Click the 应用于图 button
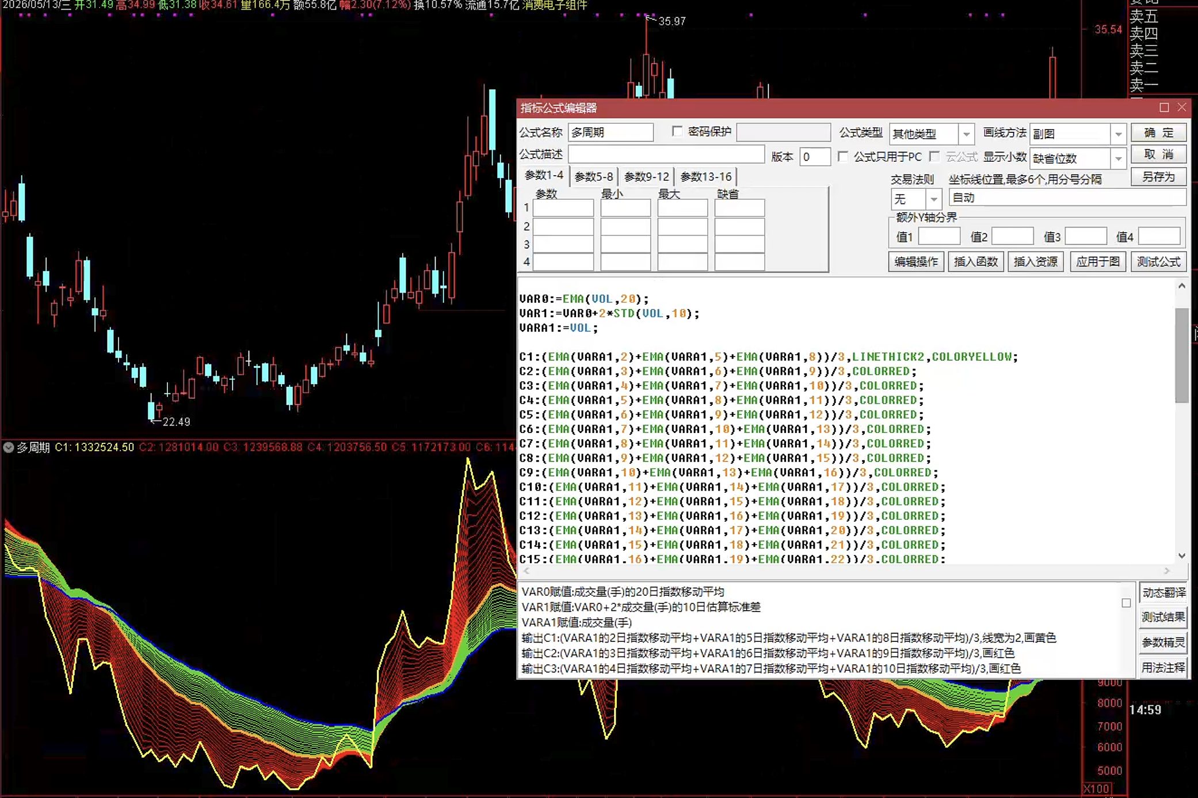1198x798 pixels. [x=1098, y=262]
